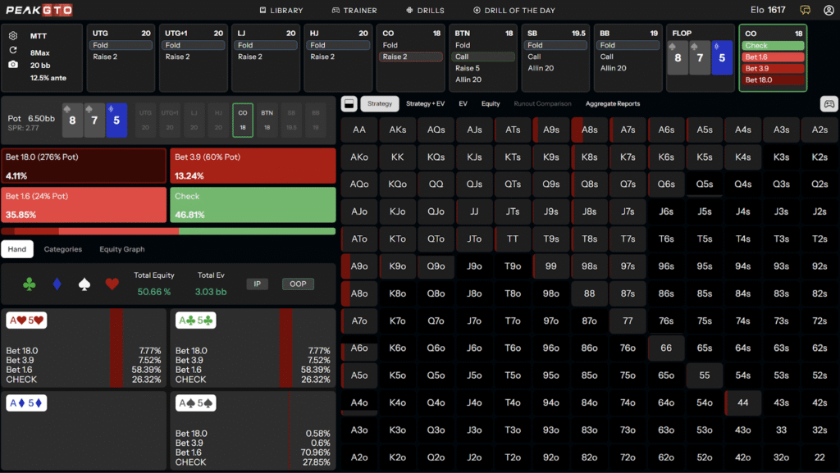Click the strategy frequency bar below the action buttons

(168, 230)
